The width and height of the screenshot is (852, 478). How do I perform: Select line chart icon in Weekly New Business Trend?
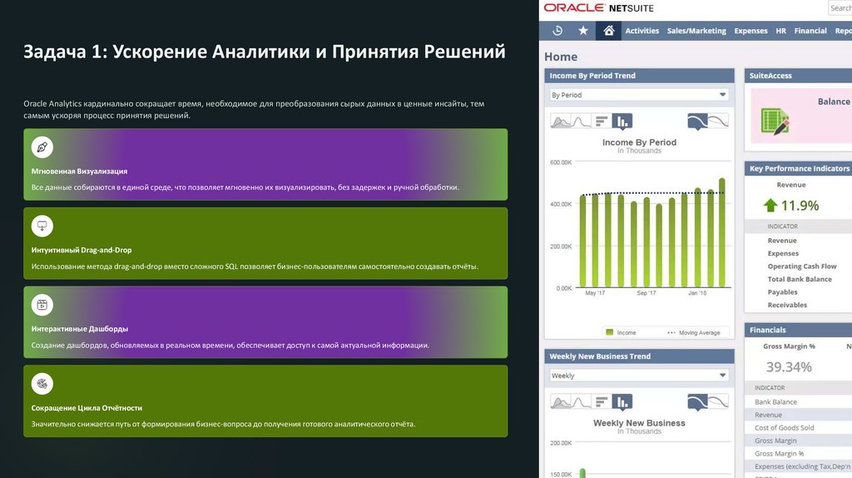(x=581, y=402)
